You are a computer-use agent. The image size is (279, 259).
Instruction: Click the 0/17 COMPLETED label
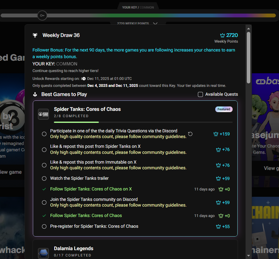[x=73, y=255]
